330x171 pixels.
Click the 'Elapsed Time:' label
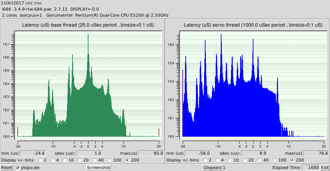click(287, 168)
